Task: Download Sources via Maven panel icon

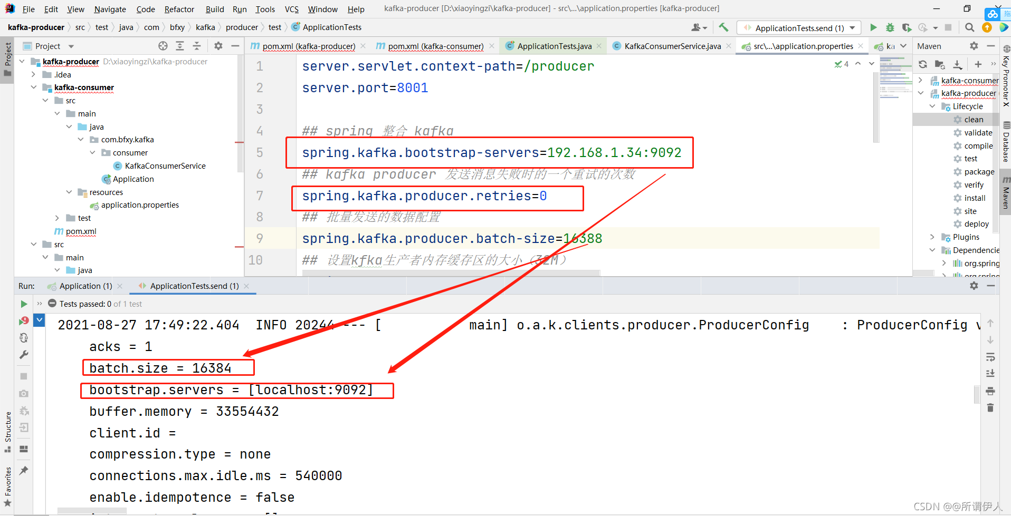Action: [959, 64]
